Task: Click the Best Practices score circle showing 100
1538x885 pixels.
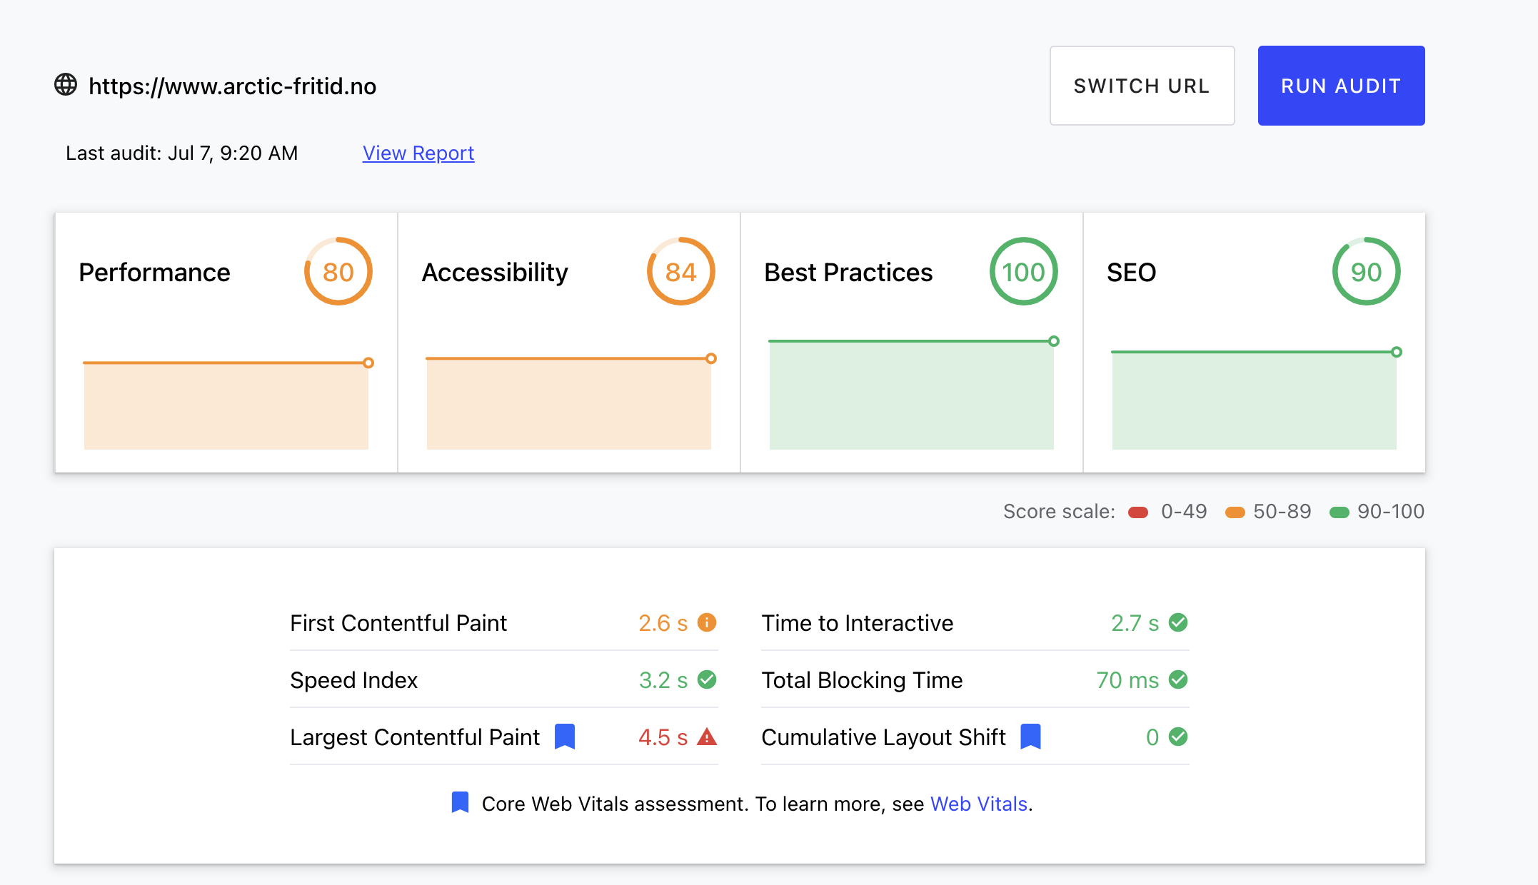Action: (x=1023, y=271)
